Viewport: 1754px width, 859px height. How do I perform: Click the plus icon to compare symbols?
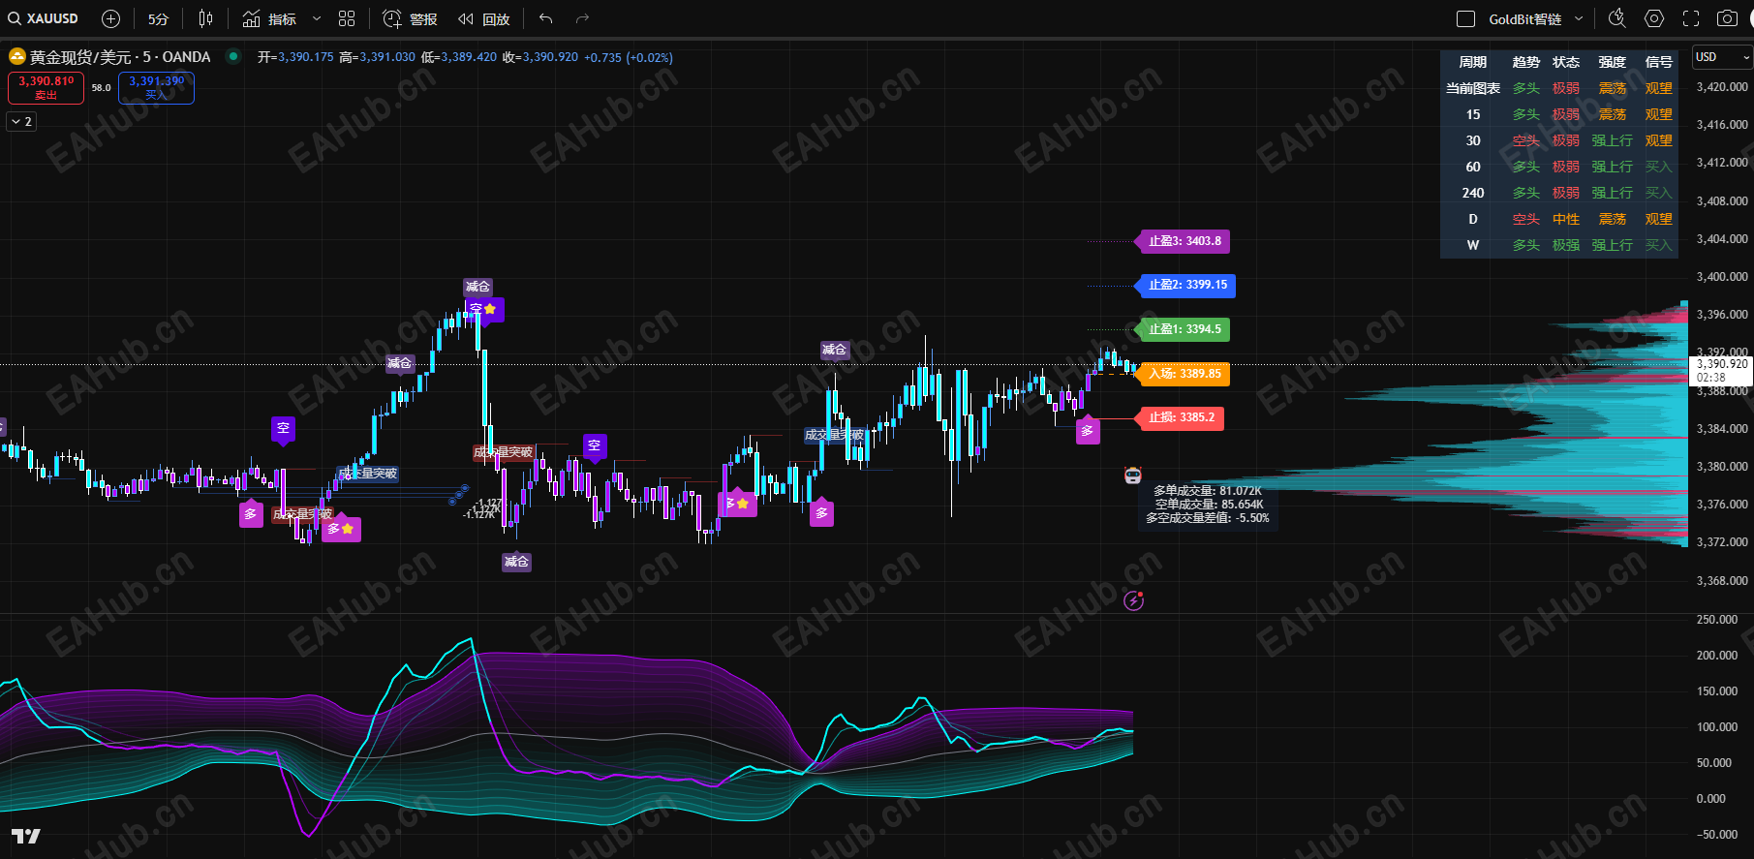pos(111,18)
